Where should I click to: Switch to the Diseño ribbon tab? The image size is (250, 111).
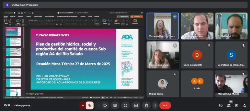coord(28,16)
